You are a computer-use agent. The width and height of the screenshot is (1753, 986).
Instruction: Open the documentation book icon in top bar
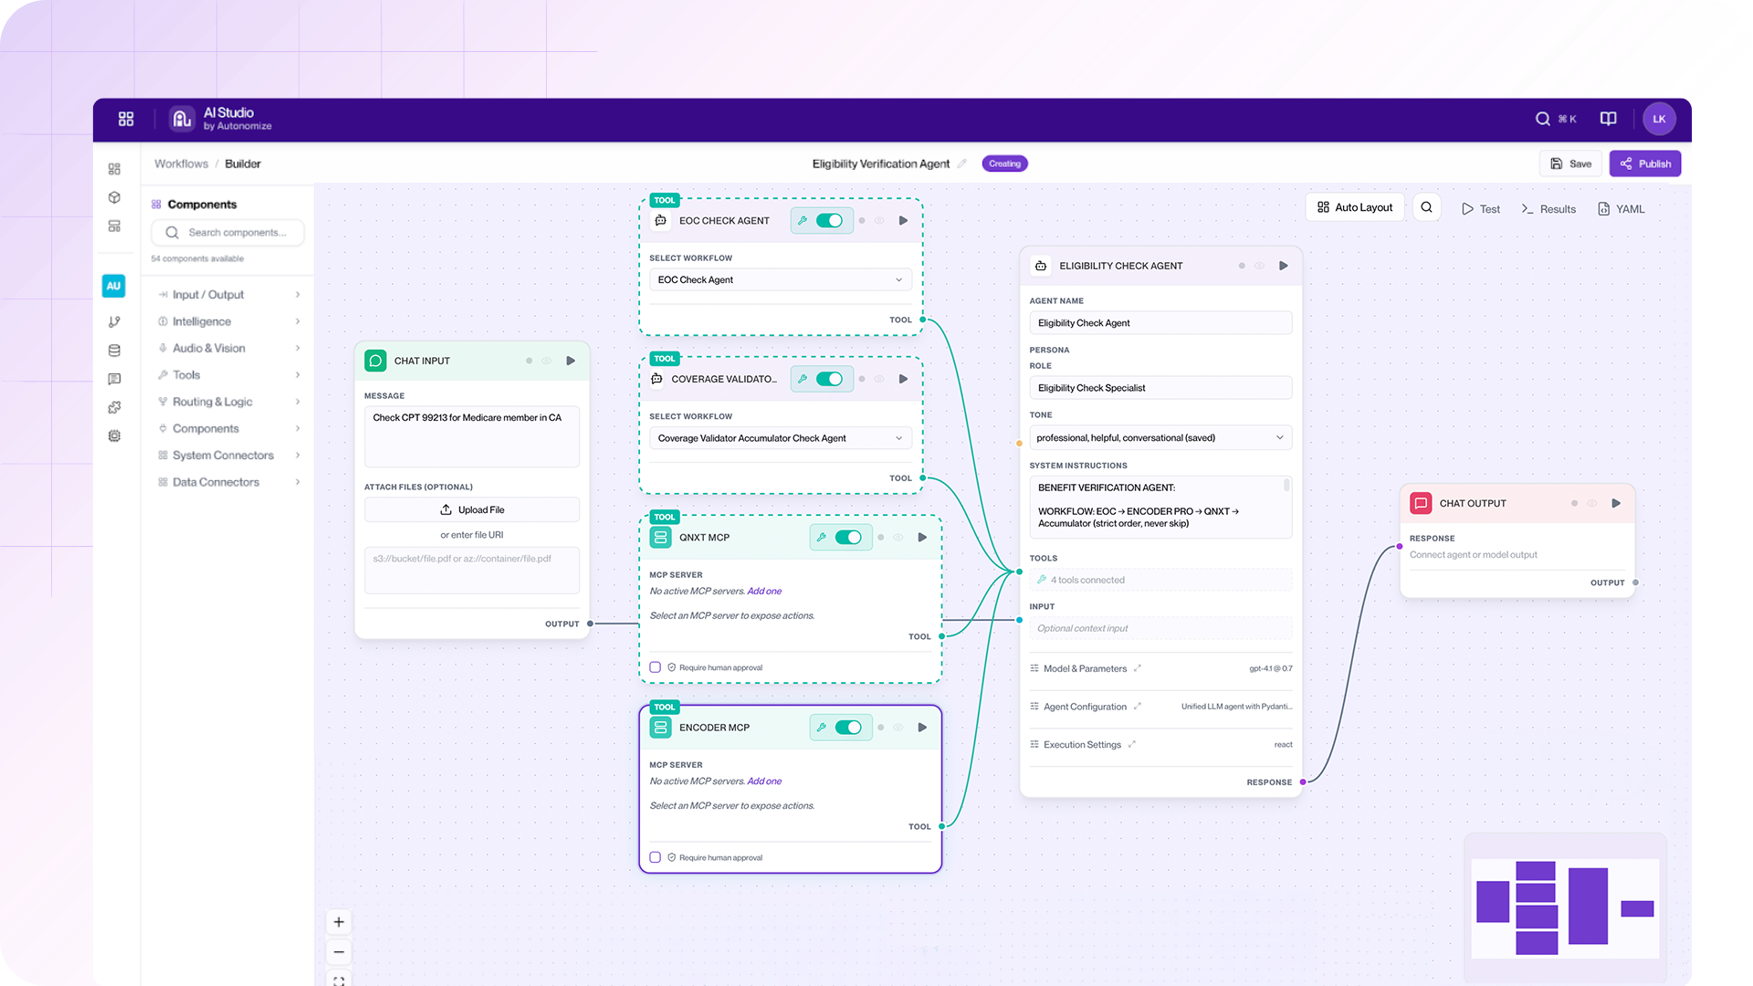[1608, 119]
